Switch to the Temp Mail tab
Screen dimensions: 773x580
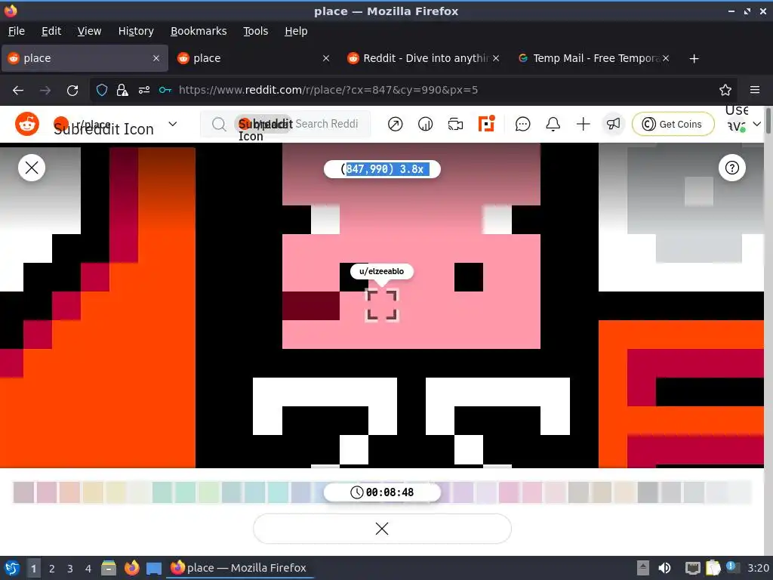click(x=593, y=58)
